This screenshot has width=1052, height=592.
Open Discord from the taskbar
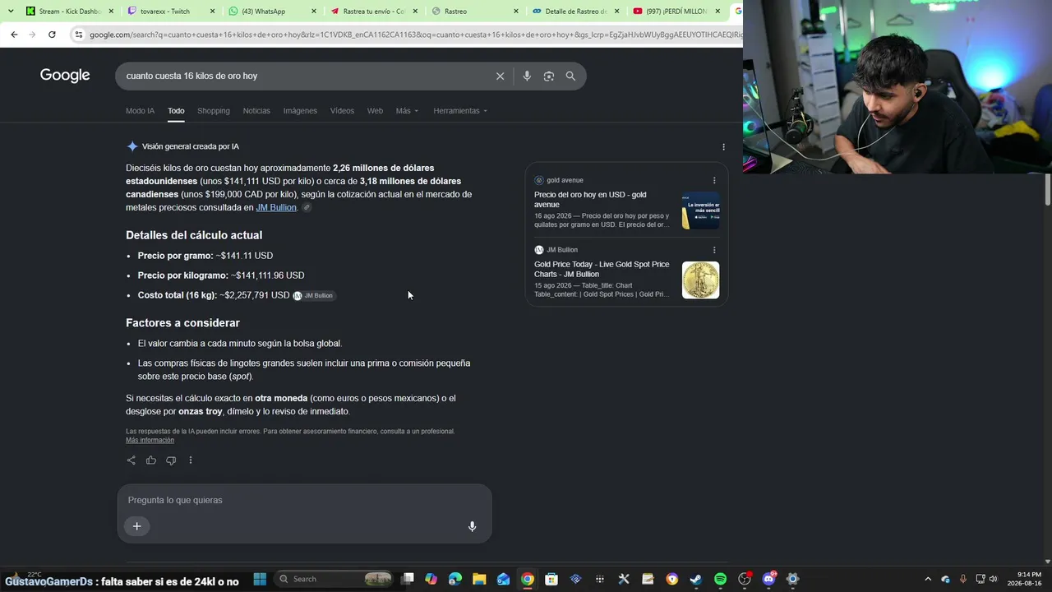769,579
